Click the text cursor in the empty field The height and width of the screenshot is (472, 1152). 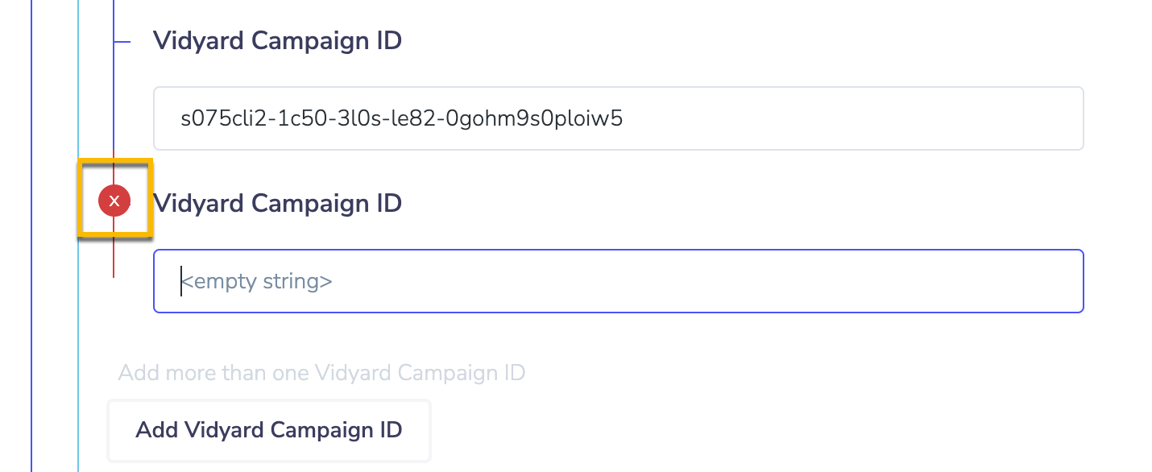click(x=181, y=281)
